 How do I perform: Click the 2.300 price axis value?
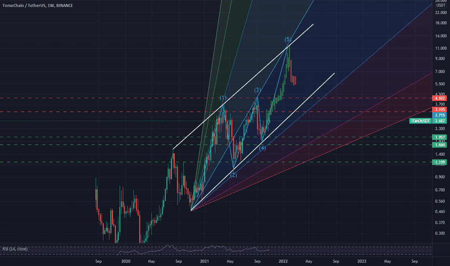(x=440, y=129)
